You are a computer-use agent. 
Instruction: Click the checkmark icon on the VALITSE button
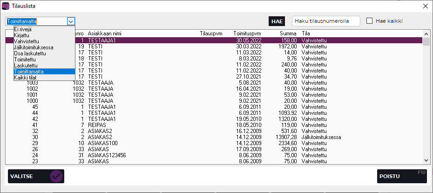click(x=56, y=176)
